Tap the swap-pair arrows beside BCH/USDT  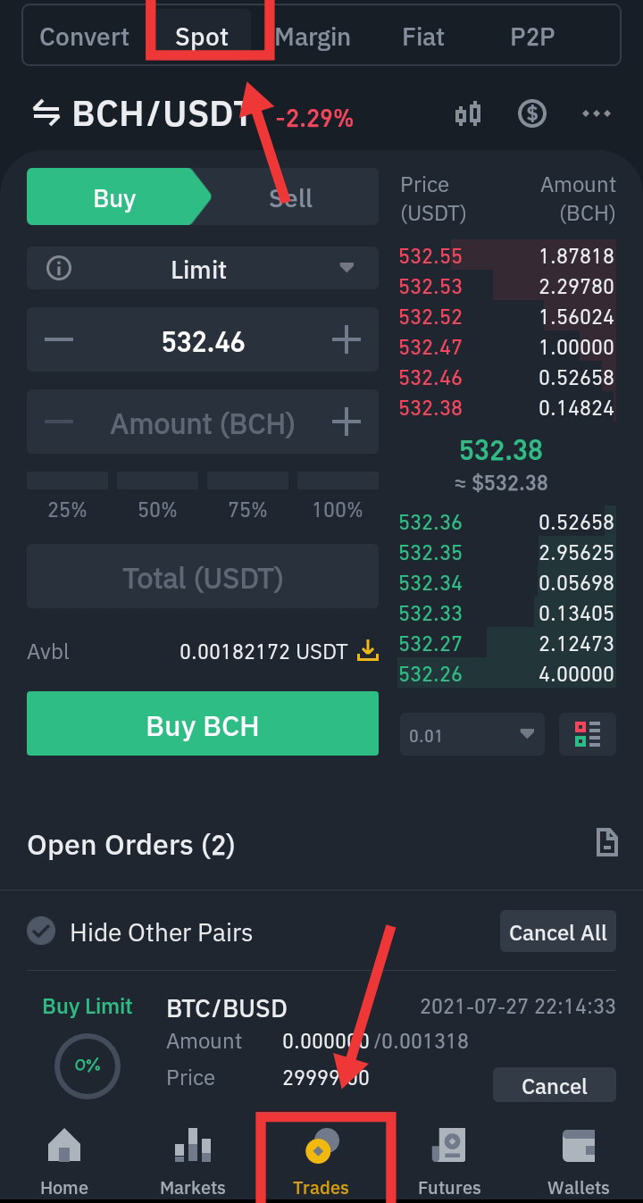coord(46,114)
